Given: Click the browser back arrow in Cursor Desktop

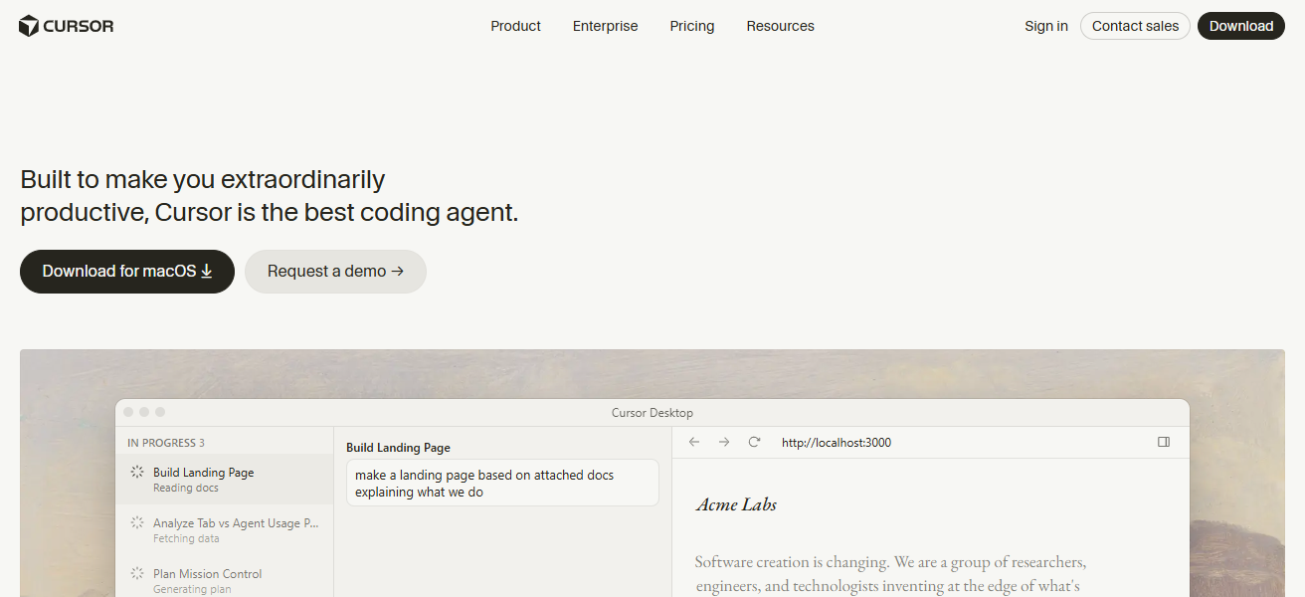Looking at the screenshot, I should tap(694, 442).
